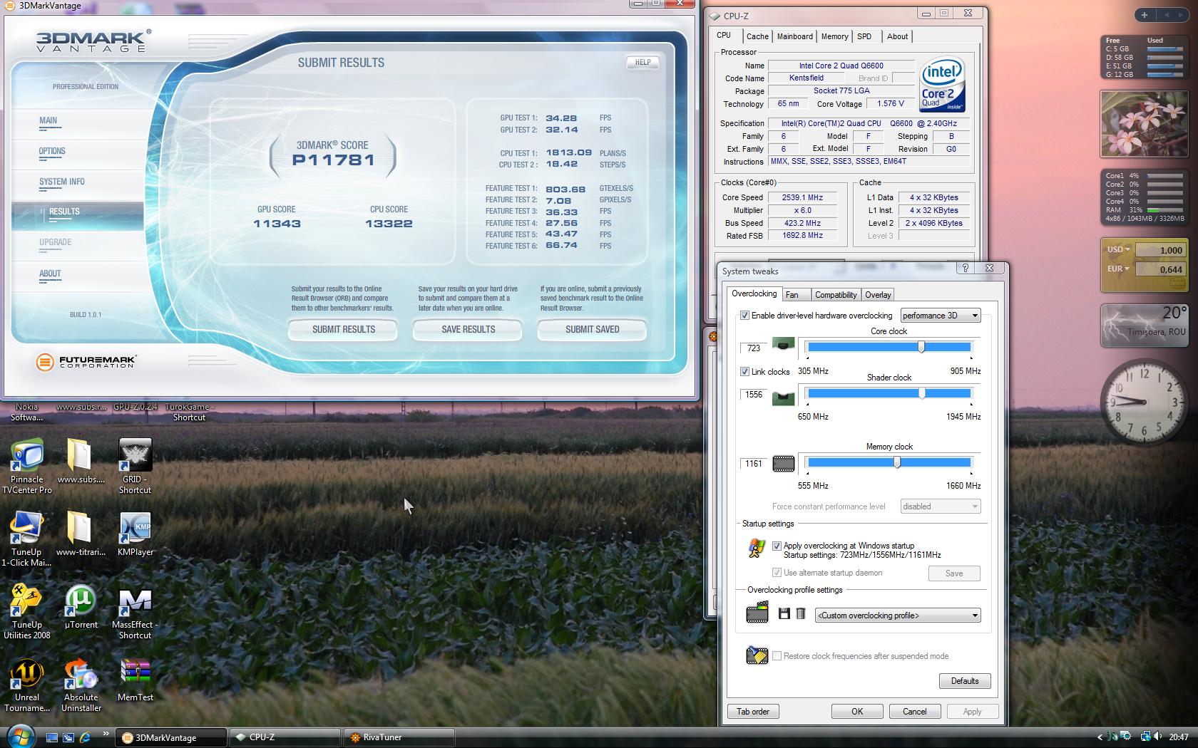The image size is (1198, 748).
Task: Switch to the Overlay tab
Action: coord(878,295)
